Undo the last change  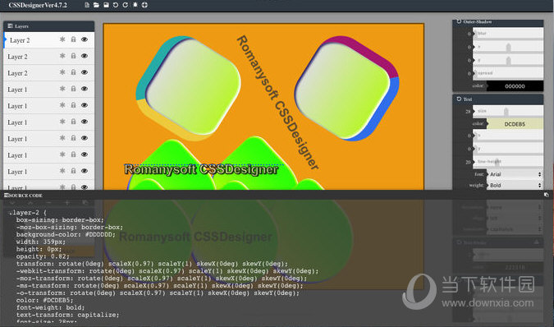(x=116, y=5)
